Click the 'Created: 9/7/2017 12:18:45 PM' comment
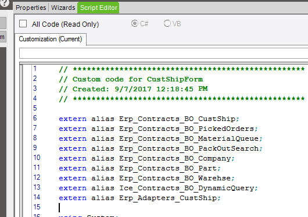The height and width of the screenshot is (217, 308). tap(134, 89)
